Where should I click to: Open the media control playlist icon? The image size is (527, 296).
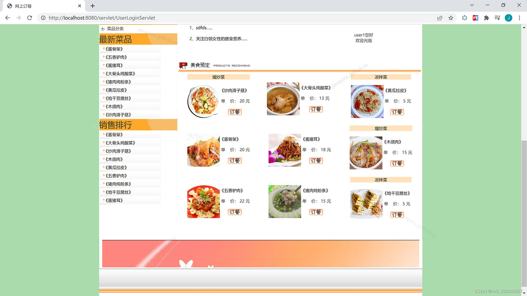[x=497, y=18]
